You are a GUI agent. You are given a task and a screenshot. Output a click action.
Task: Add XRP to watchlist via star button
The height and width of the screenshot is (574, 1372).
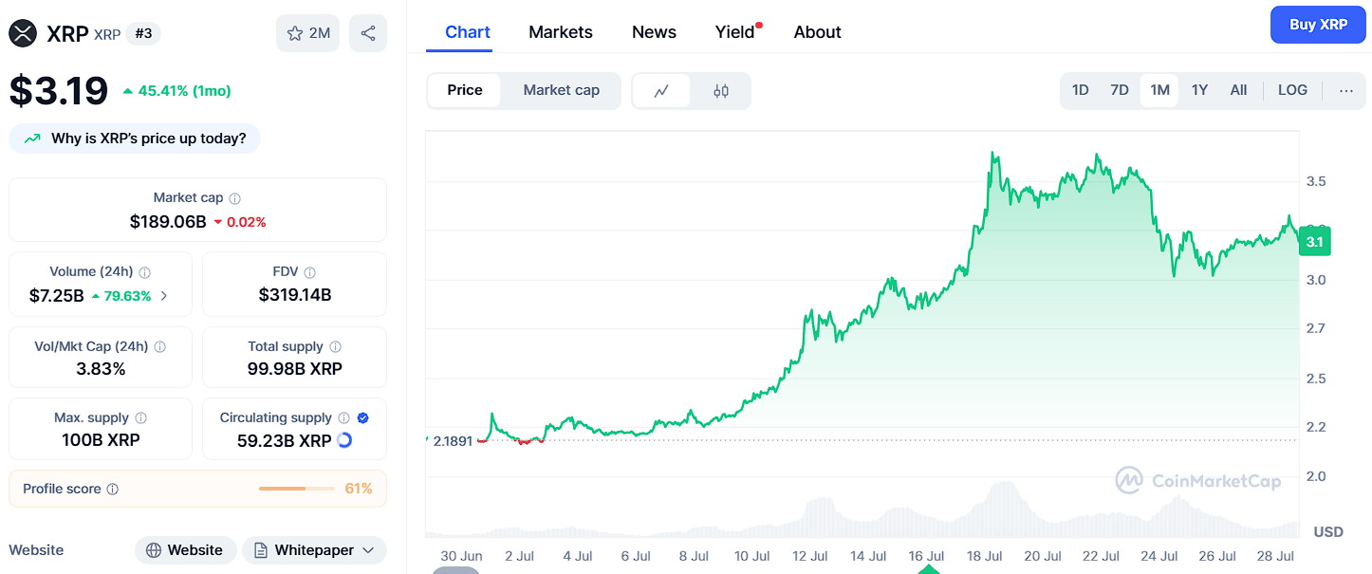(307, 33)
